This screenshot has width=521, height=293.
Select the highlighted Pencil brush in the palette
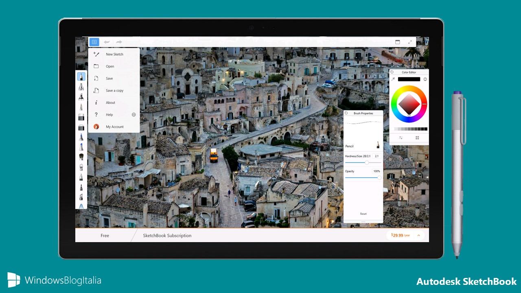(81, 76)
